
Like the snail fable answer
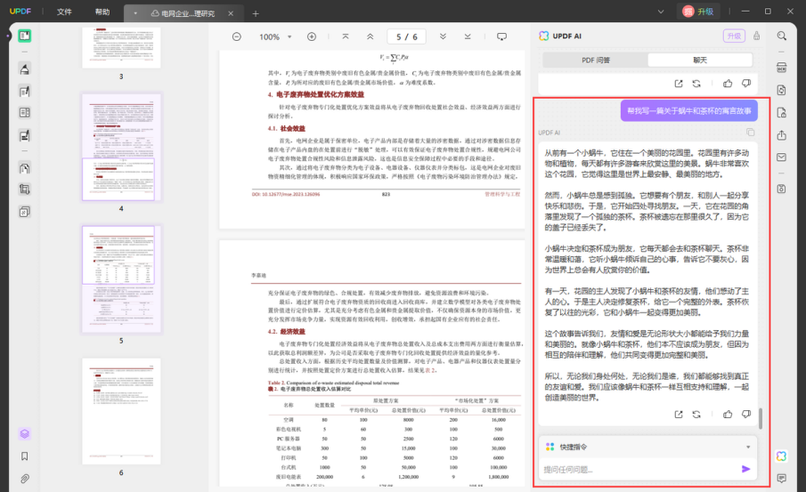728,414
